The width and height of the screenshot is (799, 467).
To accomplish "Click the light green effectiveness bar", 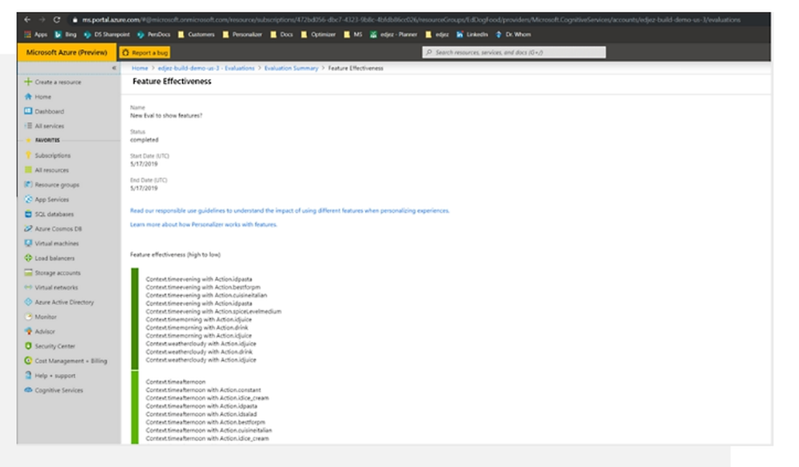I will pyautogui.click(x=134, y=407).
